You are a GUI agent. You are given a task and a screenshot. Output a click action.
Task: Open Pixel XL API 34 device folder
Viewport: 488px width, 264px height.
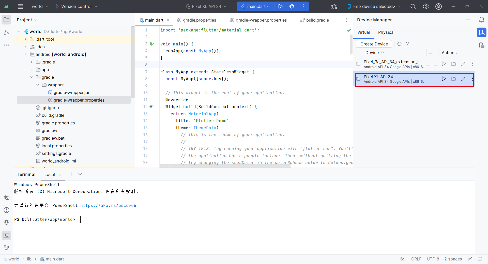coord(453,79)
